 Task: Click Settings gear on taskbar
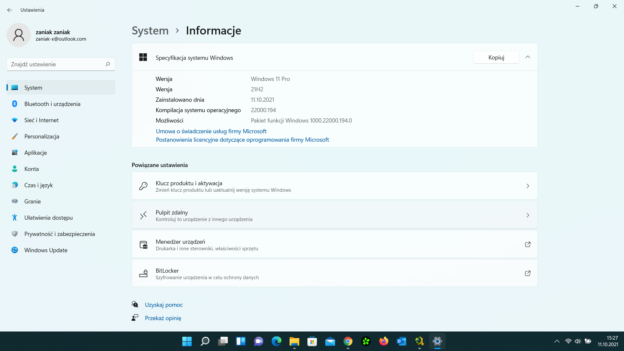(x=437, y=341)
